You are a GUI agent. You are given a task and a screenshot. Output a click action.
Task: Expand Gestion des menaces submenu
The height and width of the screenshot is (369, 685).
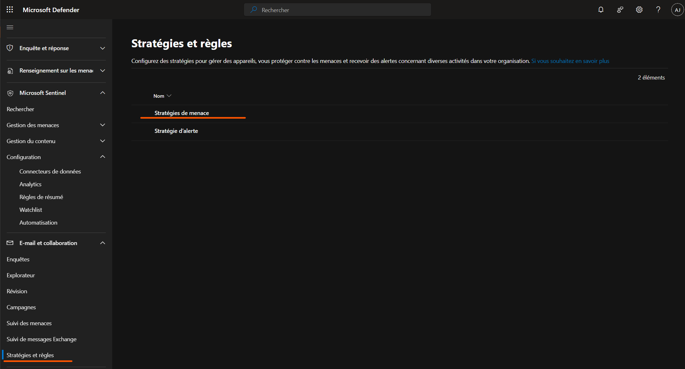tap(56, 125)
